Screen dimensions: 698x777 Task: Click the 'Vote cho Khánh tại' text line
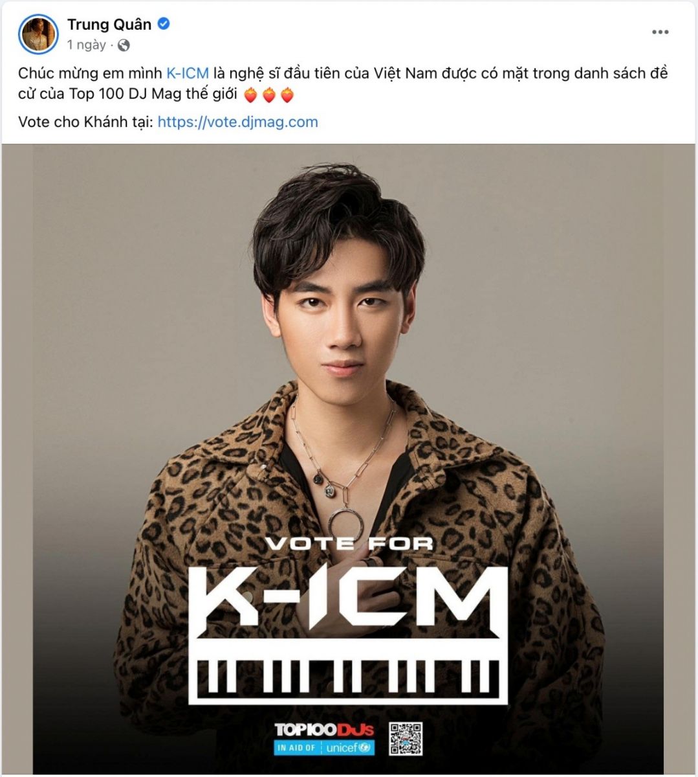click(85, 122)
